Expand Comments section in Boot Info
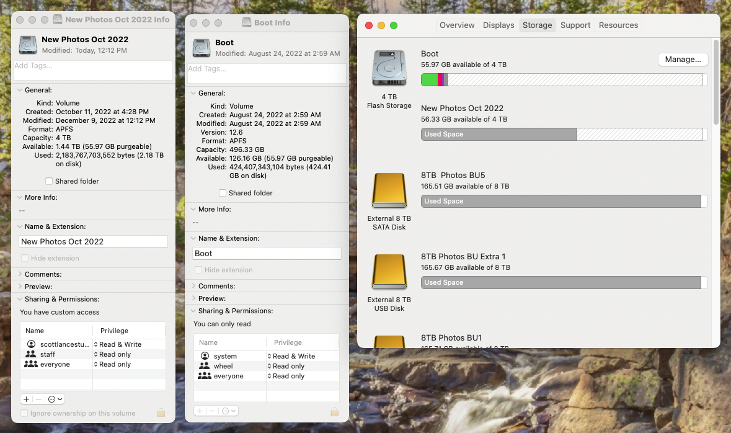 tap(193, 285)
